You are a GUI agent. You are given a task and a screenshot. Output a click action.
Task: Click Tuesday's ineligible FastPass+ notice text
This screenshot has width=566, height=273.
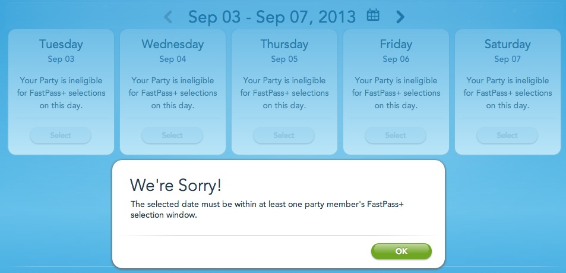click(x=61, y=93)
